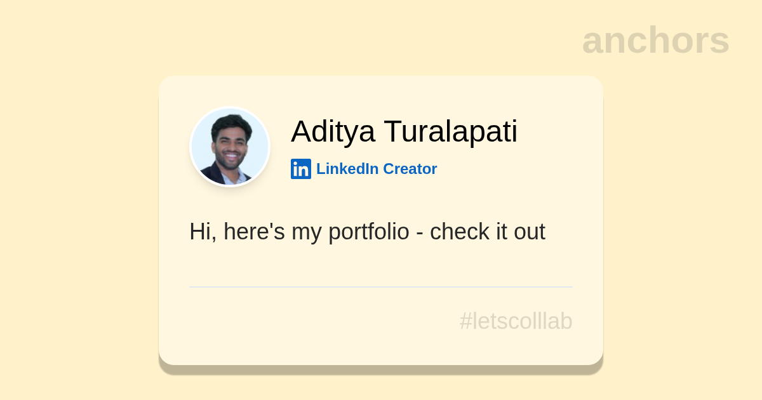762x400 pixels.
Task: Select the Aditya Turalapati name heading
Action: (404, 131)
